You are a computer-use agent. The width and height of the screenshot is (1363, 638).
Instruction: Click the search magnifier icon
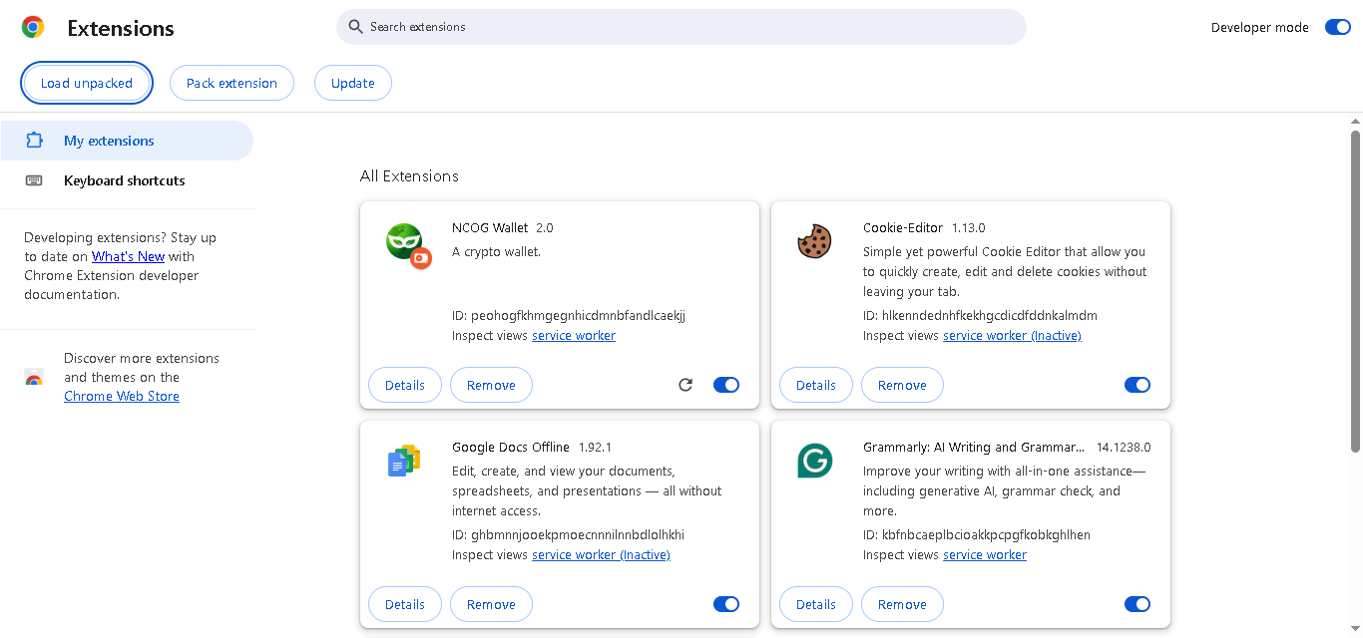pos(356,27)
